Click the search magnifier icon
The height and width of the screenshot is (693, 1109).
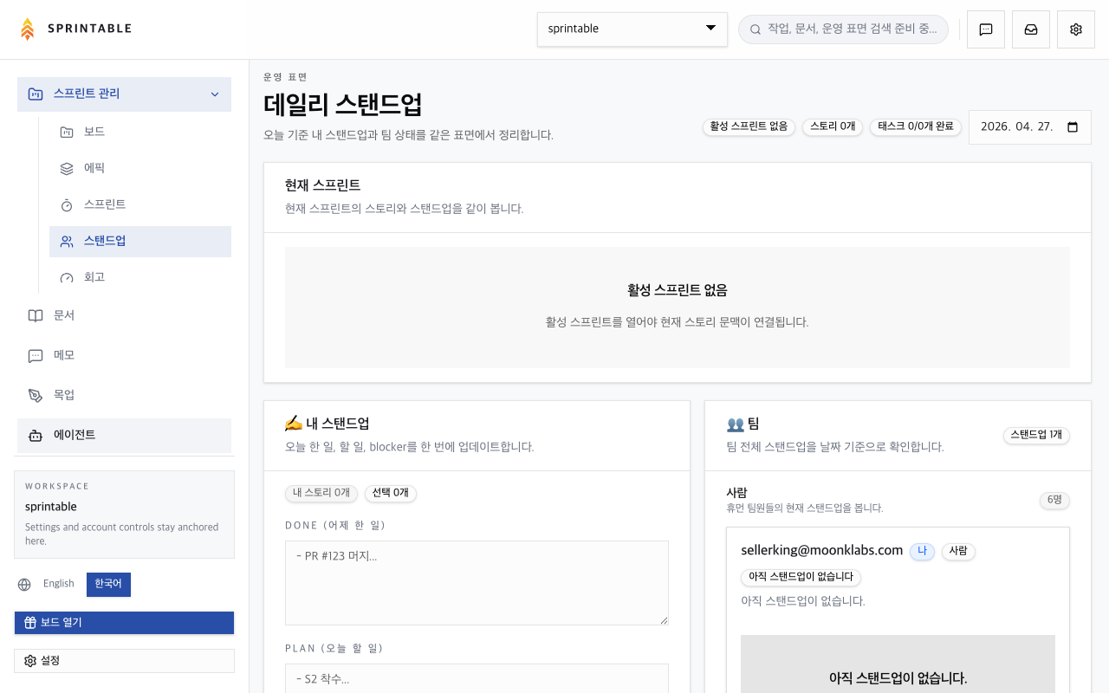pyautogui.click(x=756, y=29)
